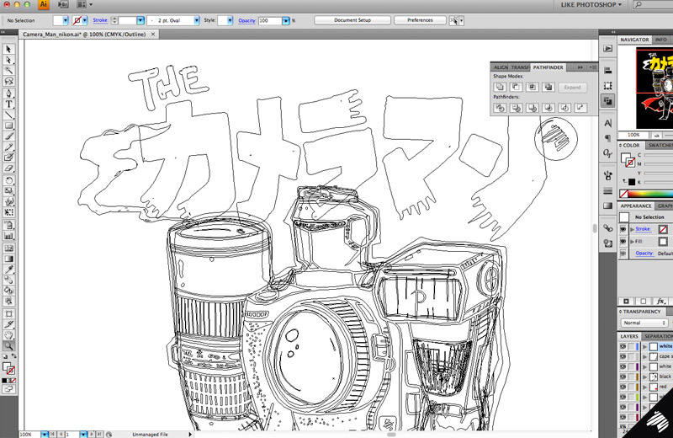Click the Preferences button
Viewport: 673px width, 438px height.
(420, 19)
